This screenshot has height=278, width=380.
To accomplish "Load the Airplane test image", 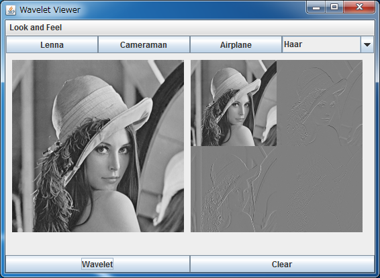I will pyautogui.click(x=236, y=44).
